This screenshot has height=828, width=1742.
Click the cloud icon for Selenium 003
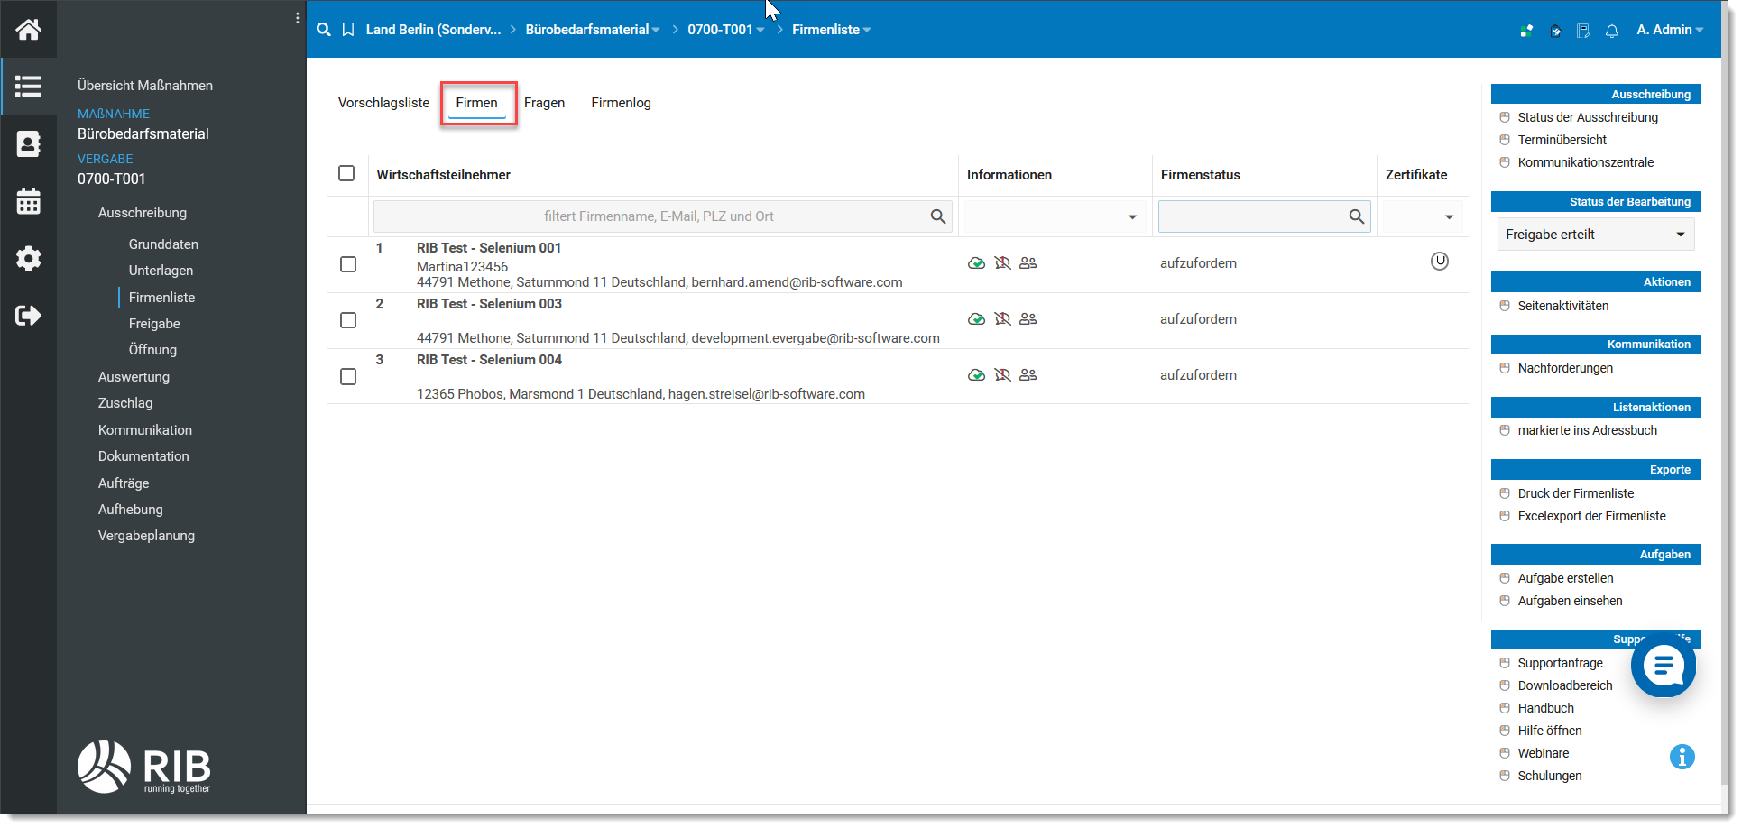point(976,319)
